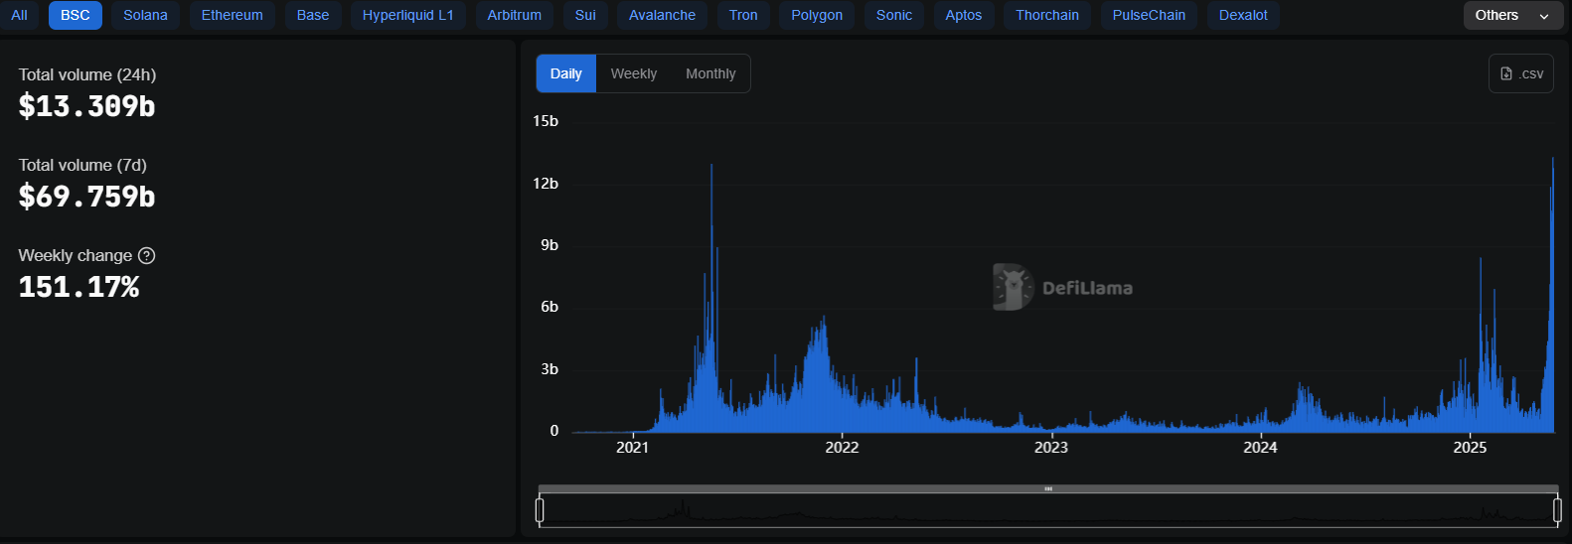Switch to the Tron chain

[743, 15]
